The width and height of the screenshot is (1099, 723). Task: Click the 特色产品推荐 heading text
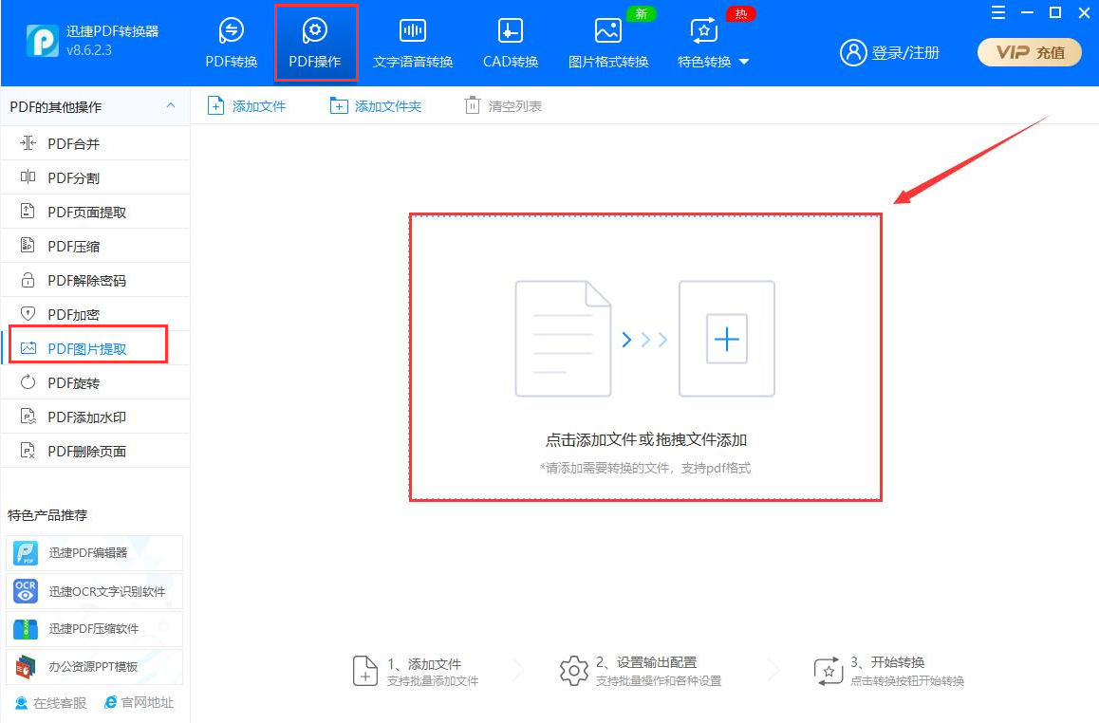pyautogui.click(x=47, y=515)
